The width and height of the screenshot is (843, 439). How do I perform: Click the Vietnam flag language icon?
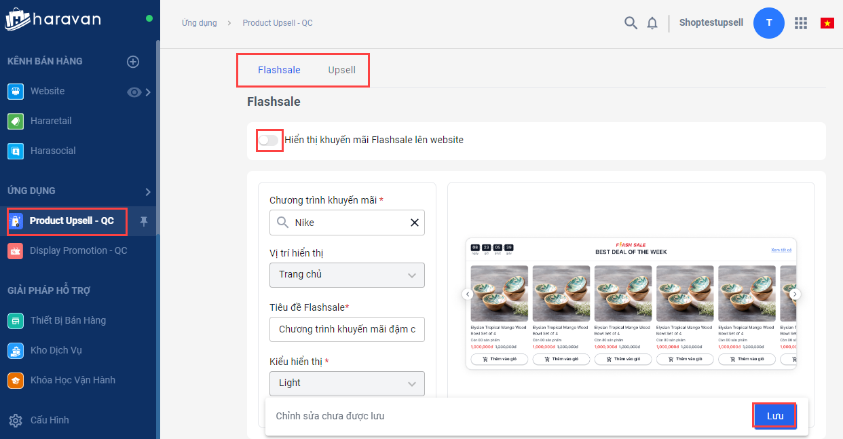pyautogui.click(x=827, y=23)
